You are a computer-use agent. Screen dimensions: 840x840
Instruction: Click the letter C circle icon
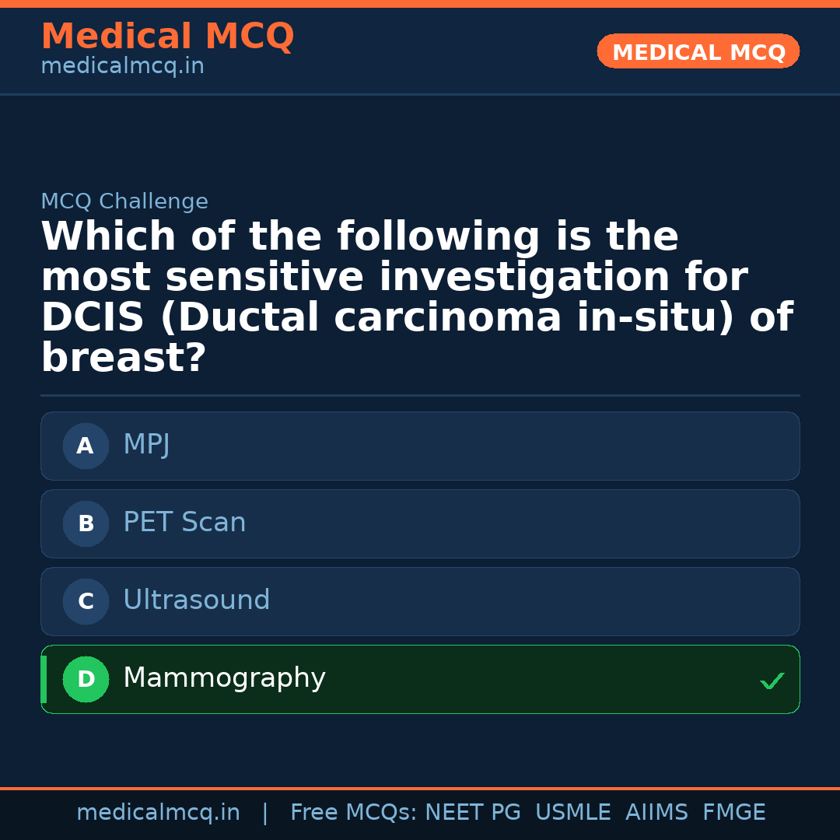86,602
